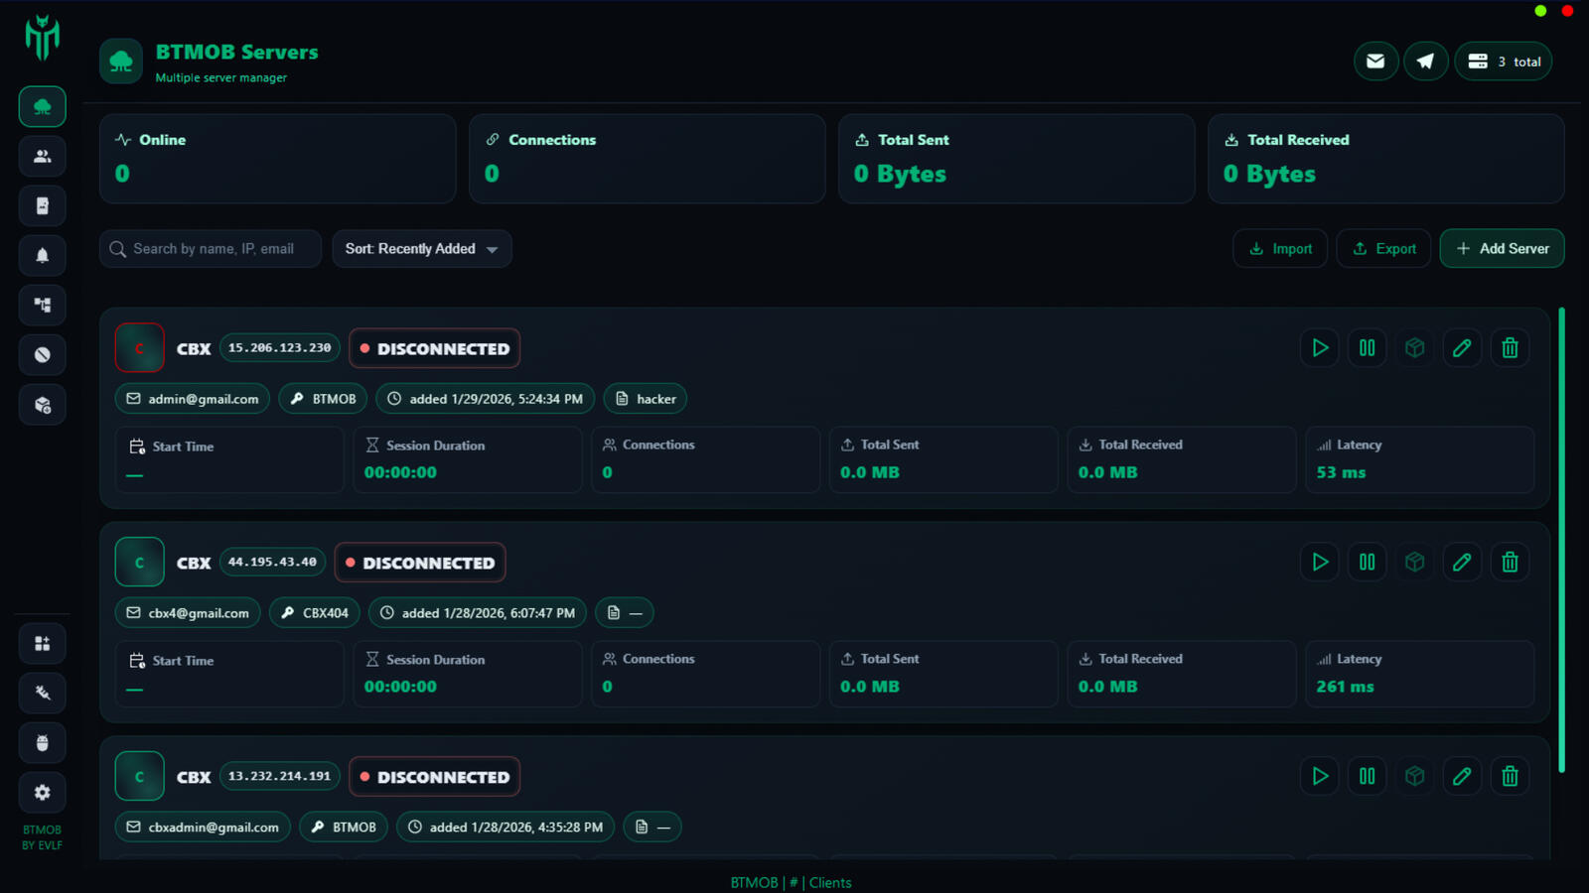Click the Telegram paper plane icon
1589x893 pixels.
[x=1425, y=62]
